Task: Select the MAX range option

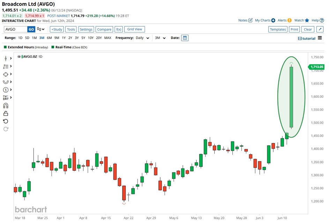Action: [107, 38]
